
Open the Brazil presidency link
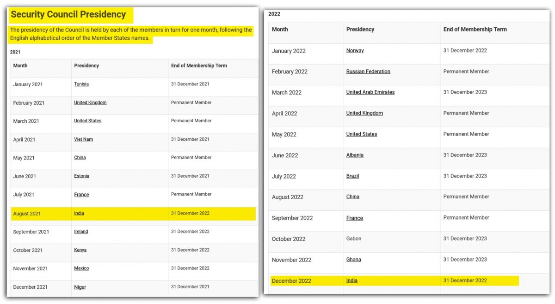[352, 176]
